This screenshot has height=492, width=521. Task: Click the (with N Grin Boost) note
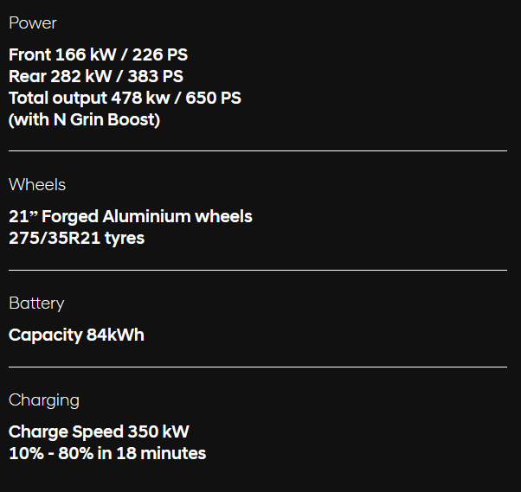84,119
